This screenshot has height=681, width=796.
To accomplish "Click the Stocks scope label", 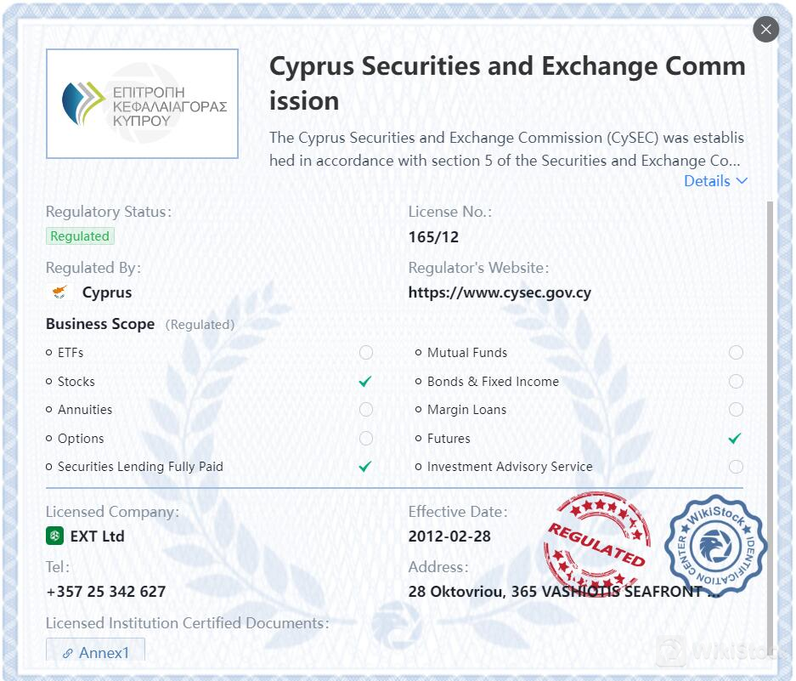I will [76, 381].
